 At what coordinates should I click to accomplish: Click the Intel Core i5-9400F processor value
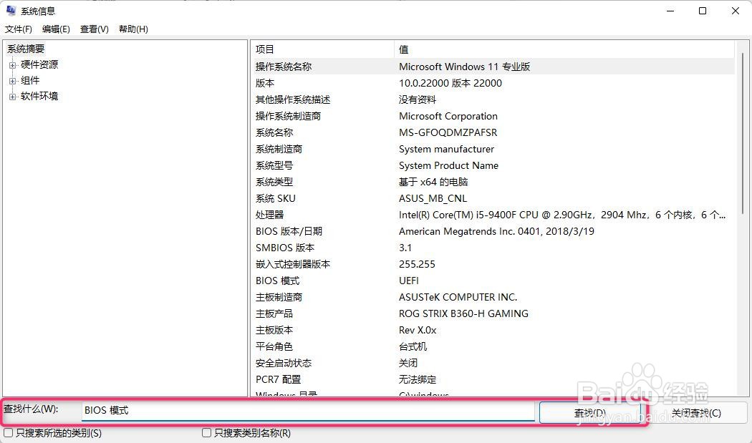click(x=562, y=215)
